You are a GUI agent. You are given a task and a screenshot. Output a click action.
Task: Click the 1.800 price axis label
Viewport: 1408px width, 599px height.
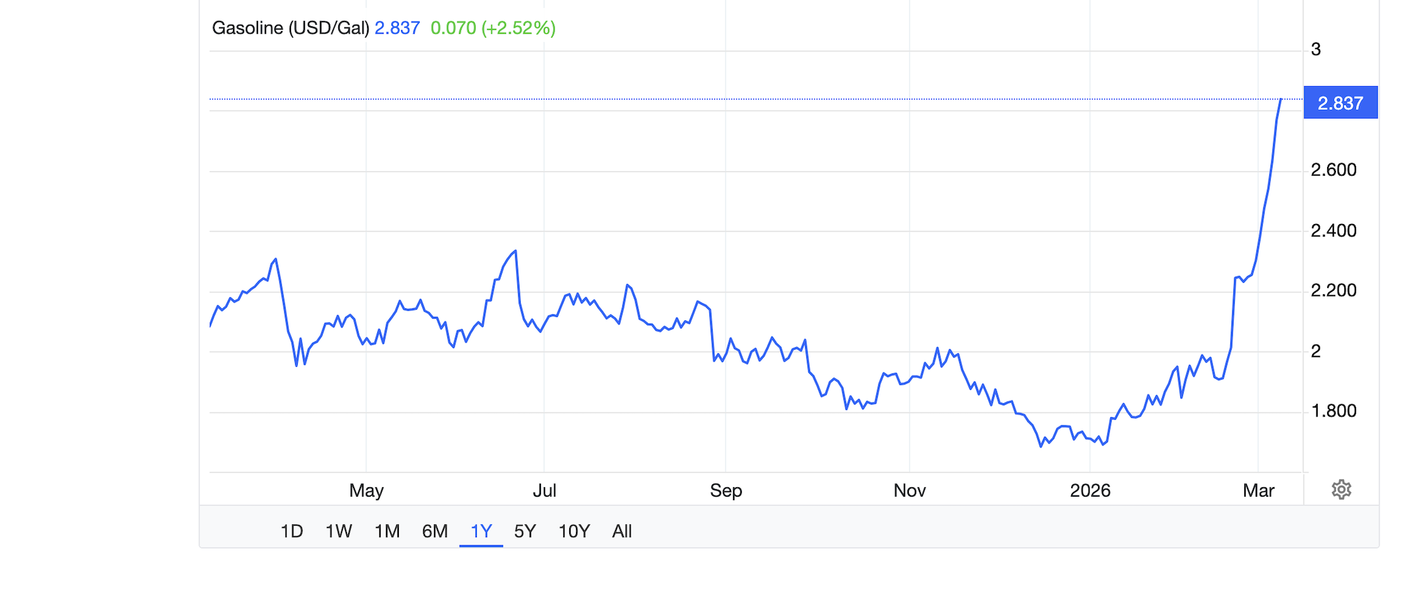1333,411
